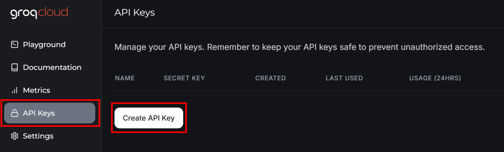Click the Settings gear icon
The image size is (504, 152).
point(14,136)
